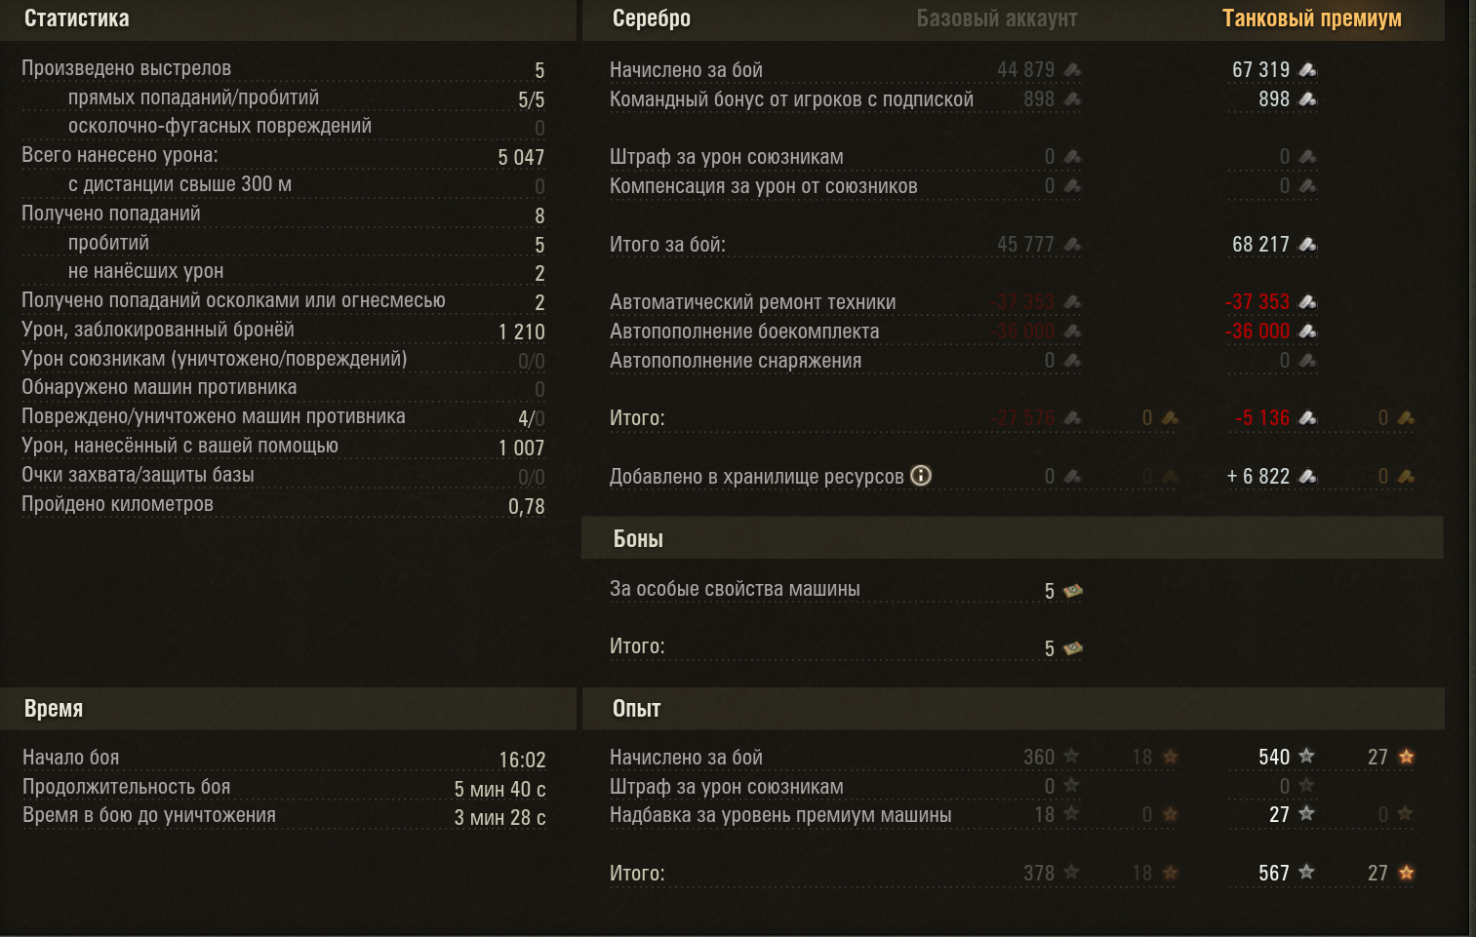This screenshot has width=1476, height=937.
Task: Select the Базовый аккаунт column header
Action: pyautogui.click(x=997, y=19)
